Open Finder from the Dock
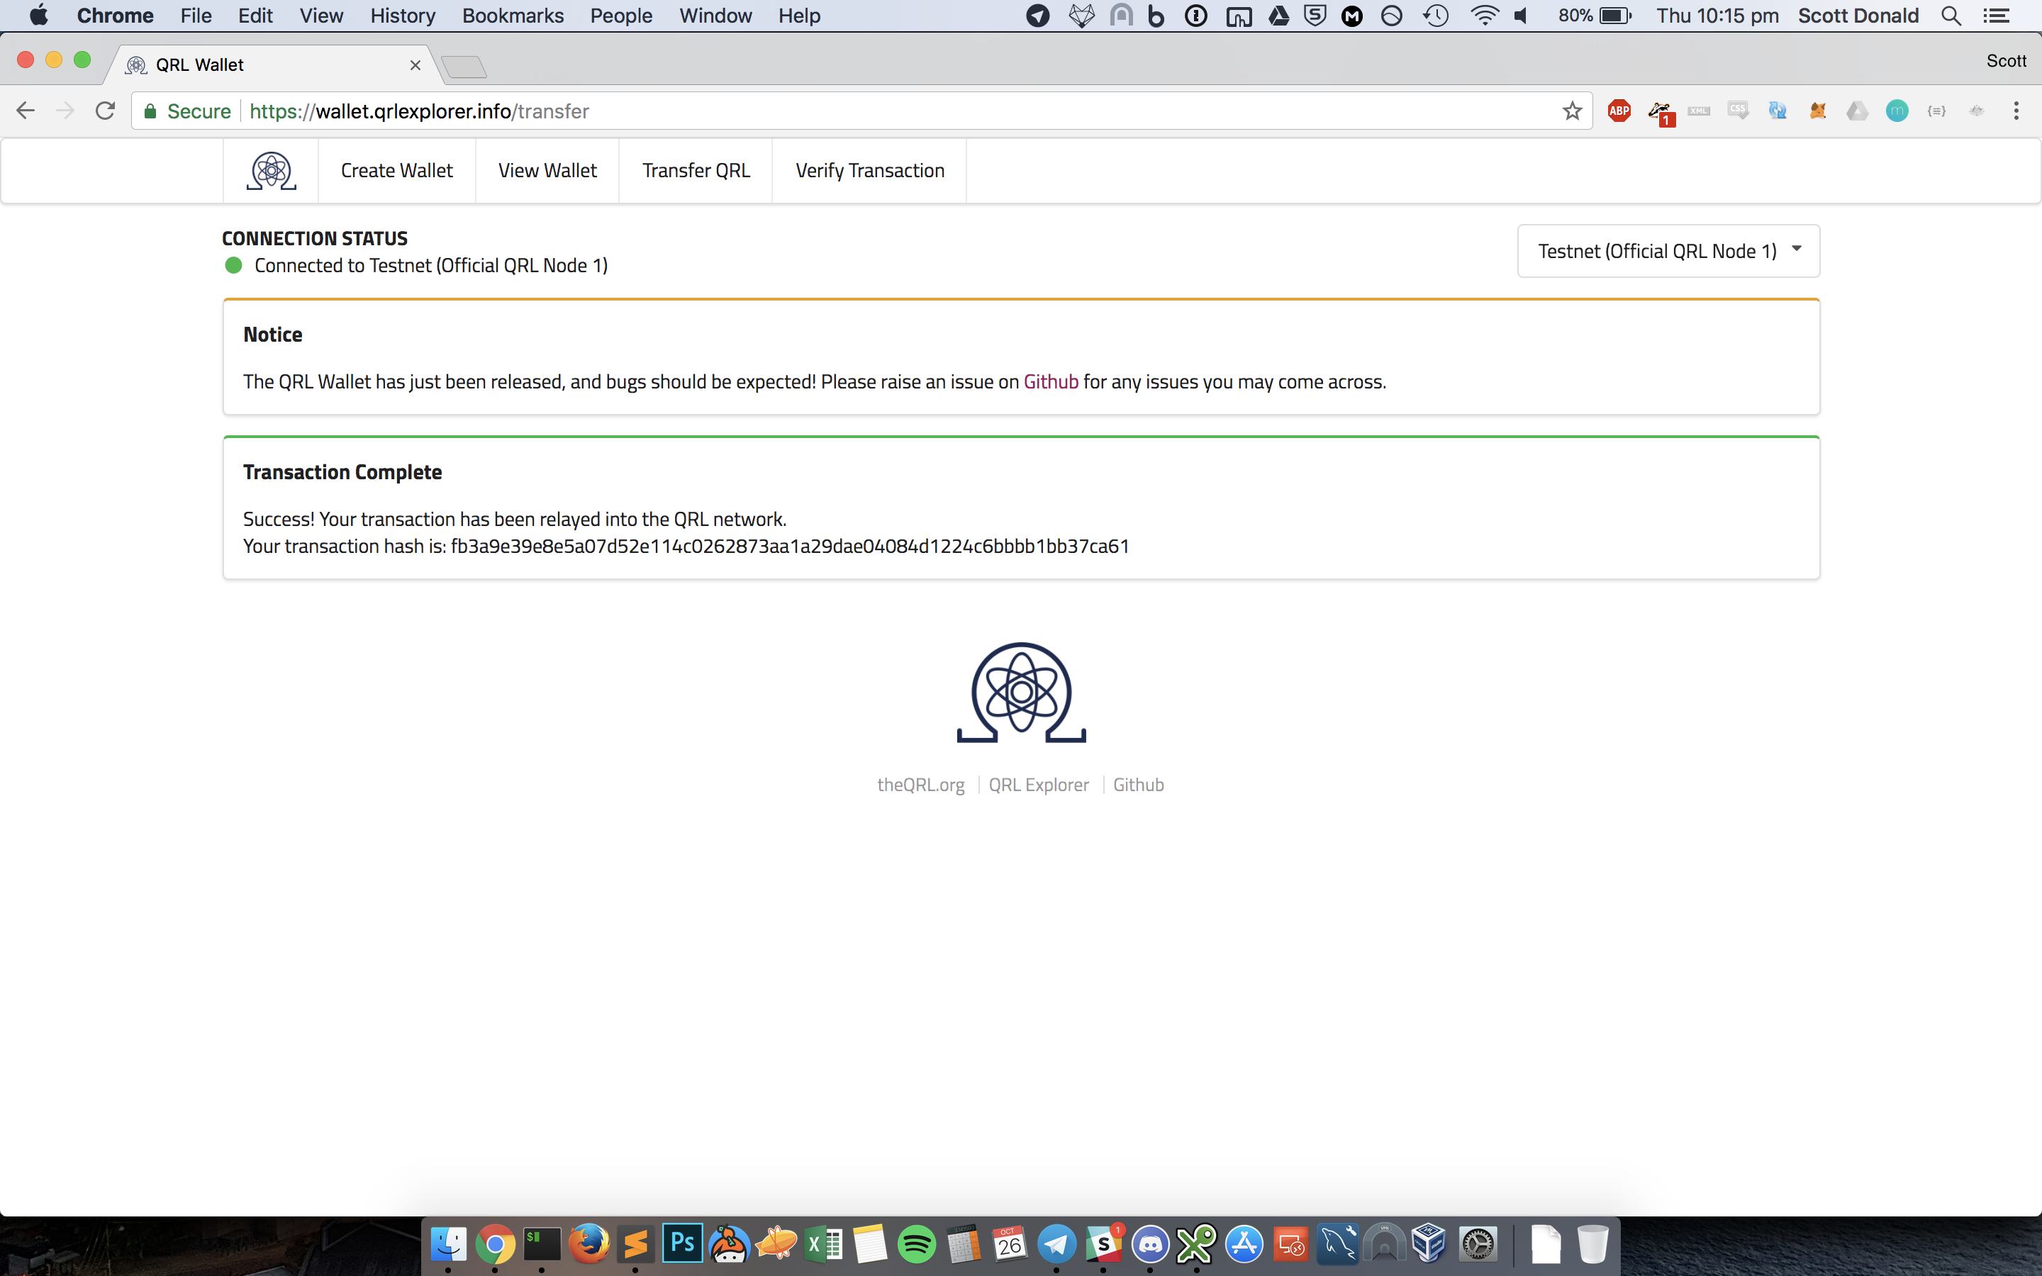The image size is (2042, 1276). [x=448, y=1244]
